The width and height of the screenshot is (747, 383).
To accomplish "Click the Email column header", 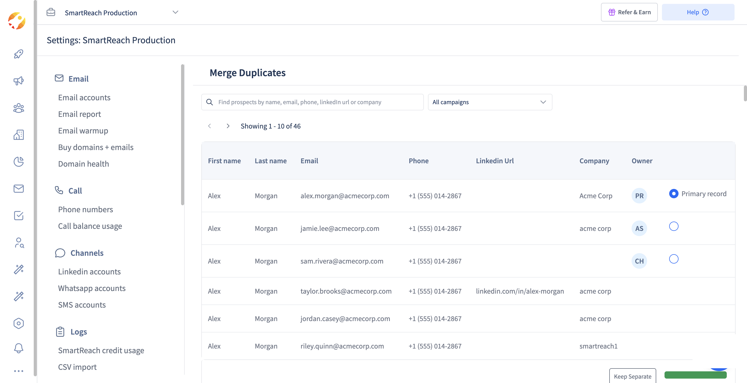I will [309, 161].
